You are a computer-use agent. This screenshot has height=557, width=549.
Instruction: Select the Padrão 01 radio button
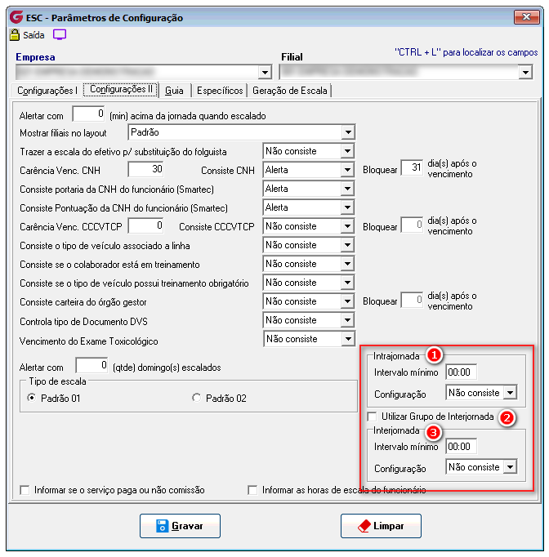coord(32,398)
